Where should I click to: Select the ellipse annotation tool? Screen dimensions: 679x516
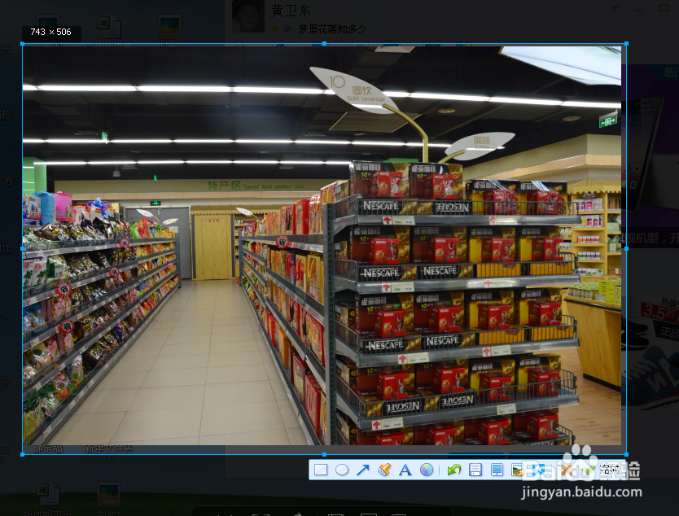click(x=342, y=470)
